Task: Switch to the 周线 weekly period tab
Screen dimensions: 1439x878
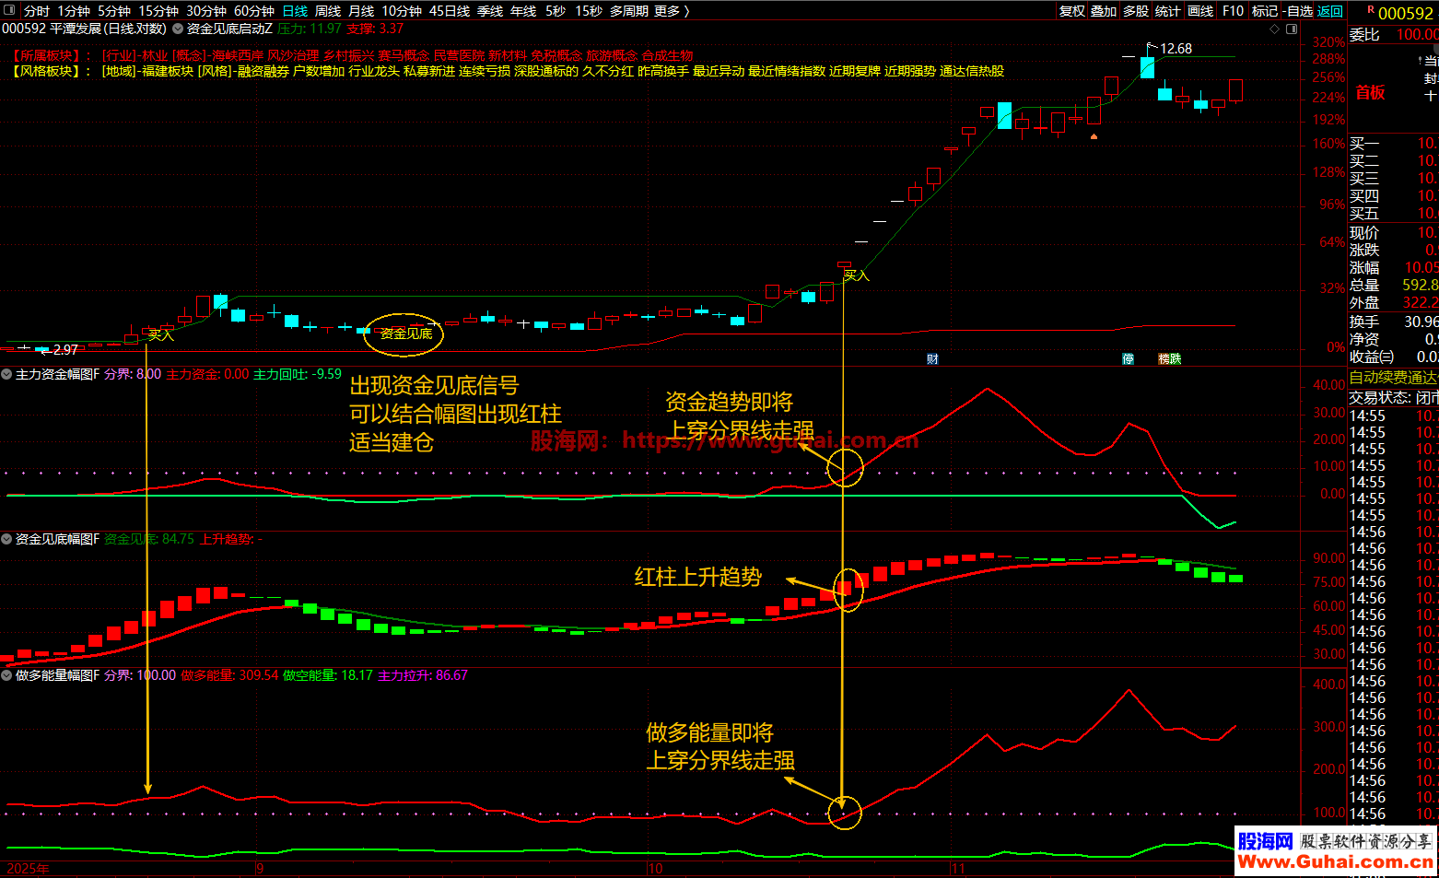Action: 328,11
